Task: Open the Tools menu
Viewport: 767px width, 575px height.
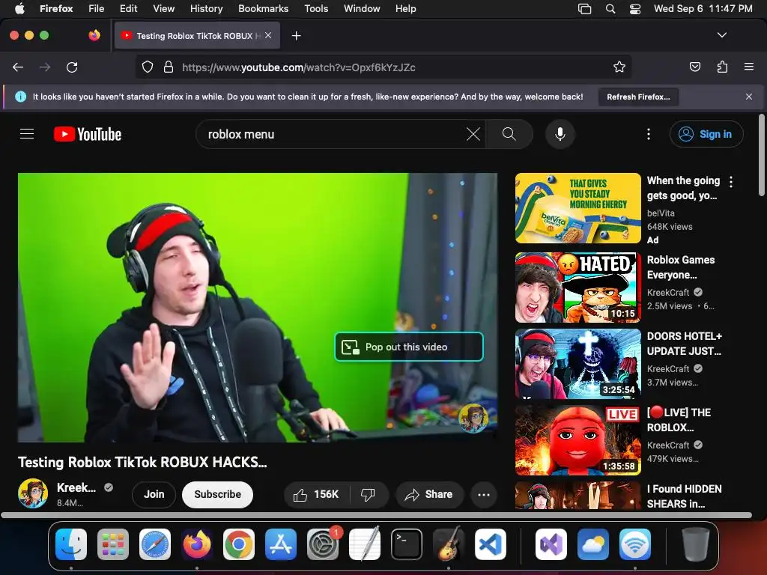Action: coord(316,9)
